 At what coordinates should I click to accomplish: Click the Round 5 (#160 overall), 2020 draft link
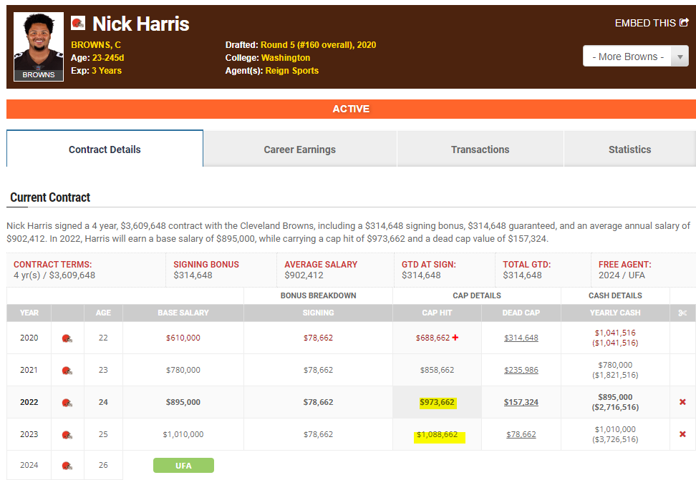(x=318, y=45)
